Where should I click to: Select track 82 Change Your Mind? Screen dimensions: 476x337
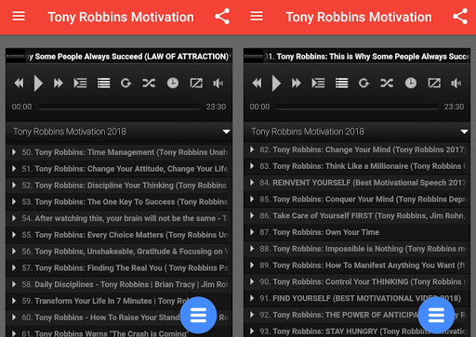(357, 149)
